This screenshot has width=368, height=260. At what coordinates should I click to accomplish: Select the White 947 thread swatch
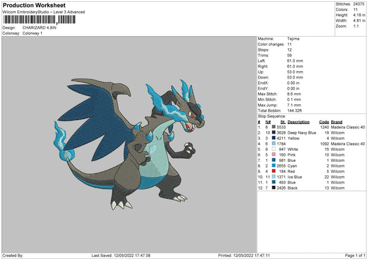pos(274,149)
